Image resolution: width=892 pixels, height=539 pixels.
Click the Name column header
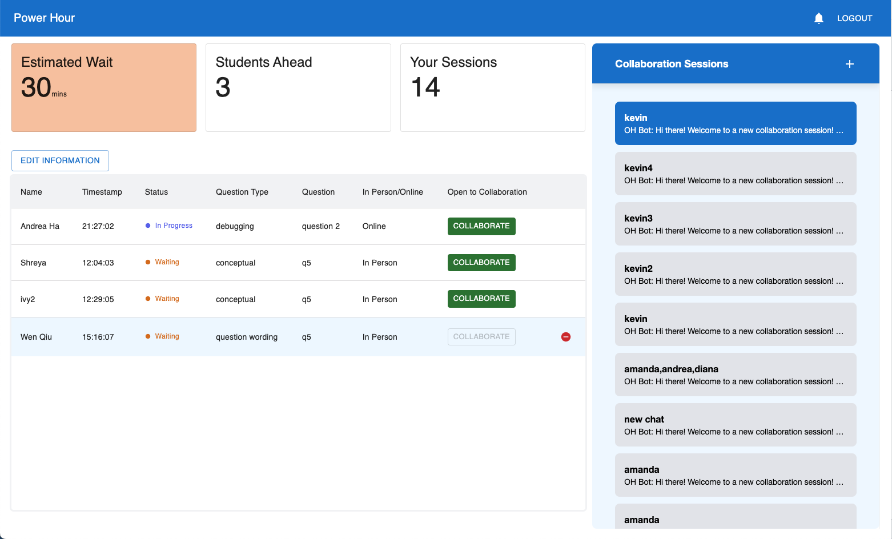pos(31,192)
